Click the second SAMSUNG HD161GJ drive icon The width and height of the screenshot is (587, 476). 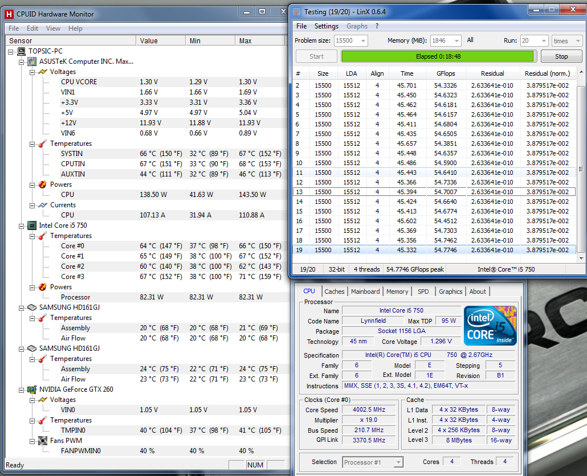pyautogui.click(x=32, y=348)
